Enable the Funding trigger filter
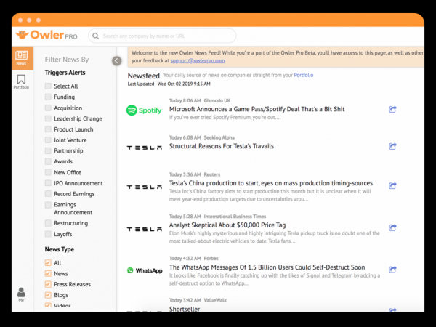The width and height of the screenshot is (436, 327). 48,97
